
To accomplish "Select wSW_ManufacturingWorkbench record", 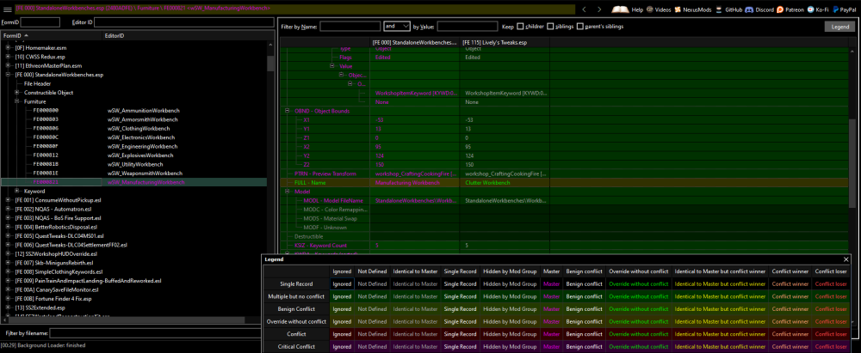I will pos(146,182).
